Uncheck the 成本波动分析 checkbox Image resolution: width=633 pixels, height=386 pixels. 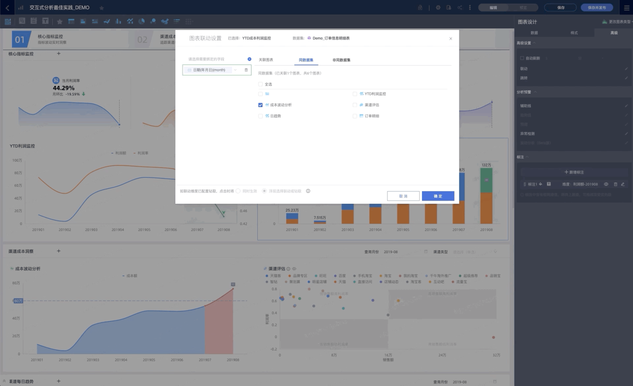tap(260, 105)
